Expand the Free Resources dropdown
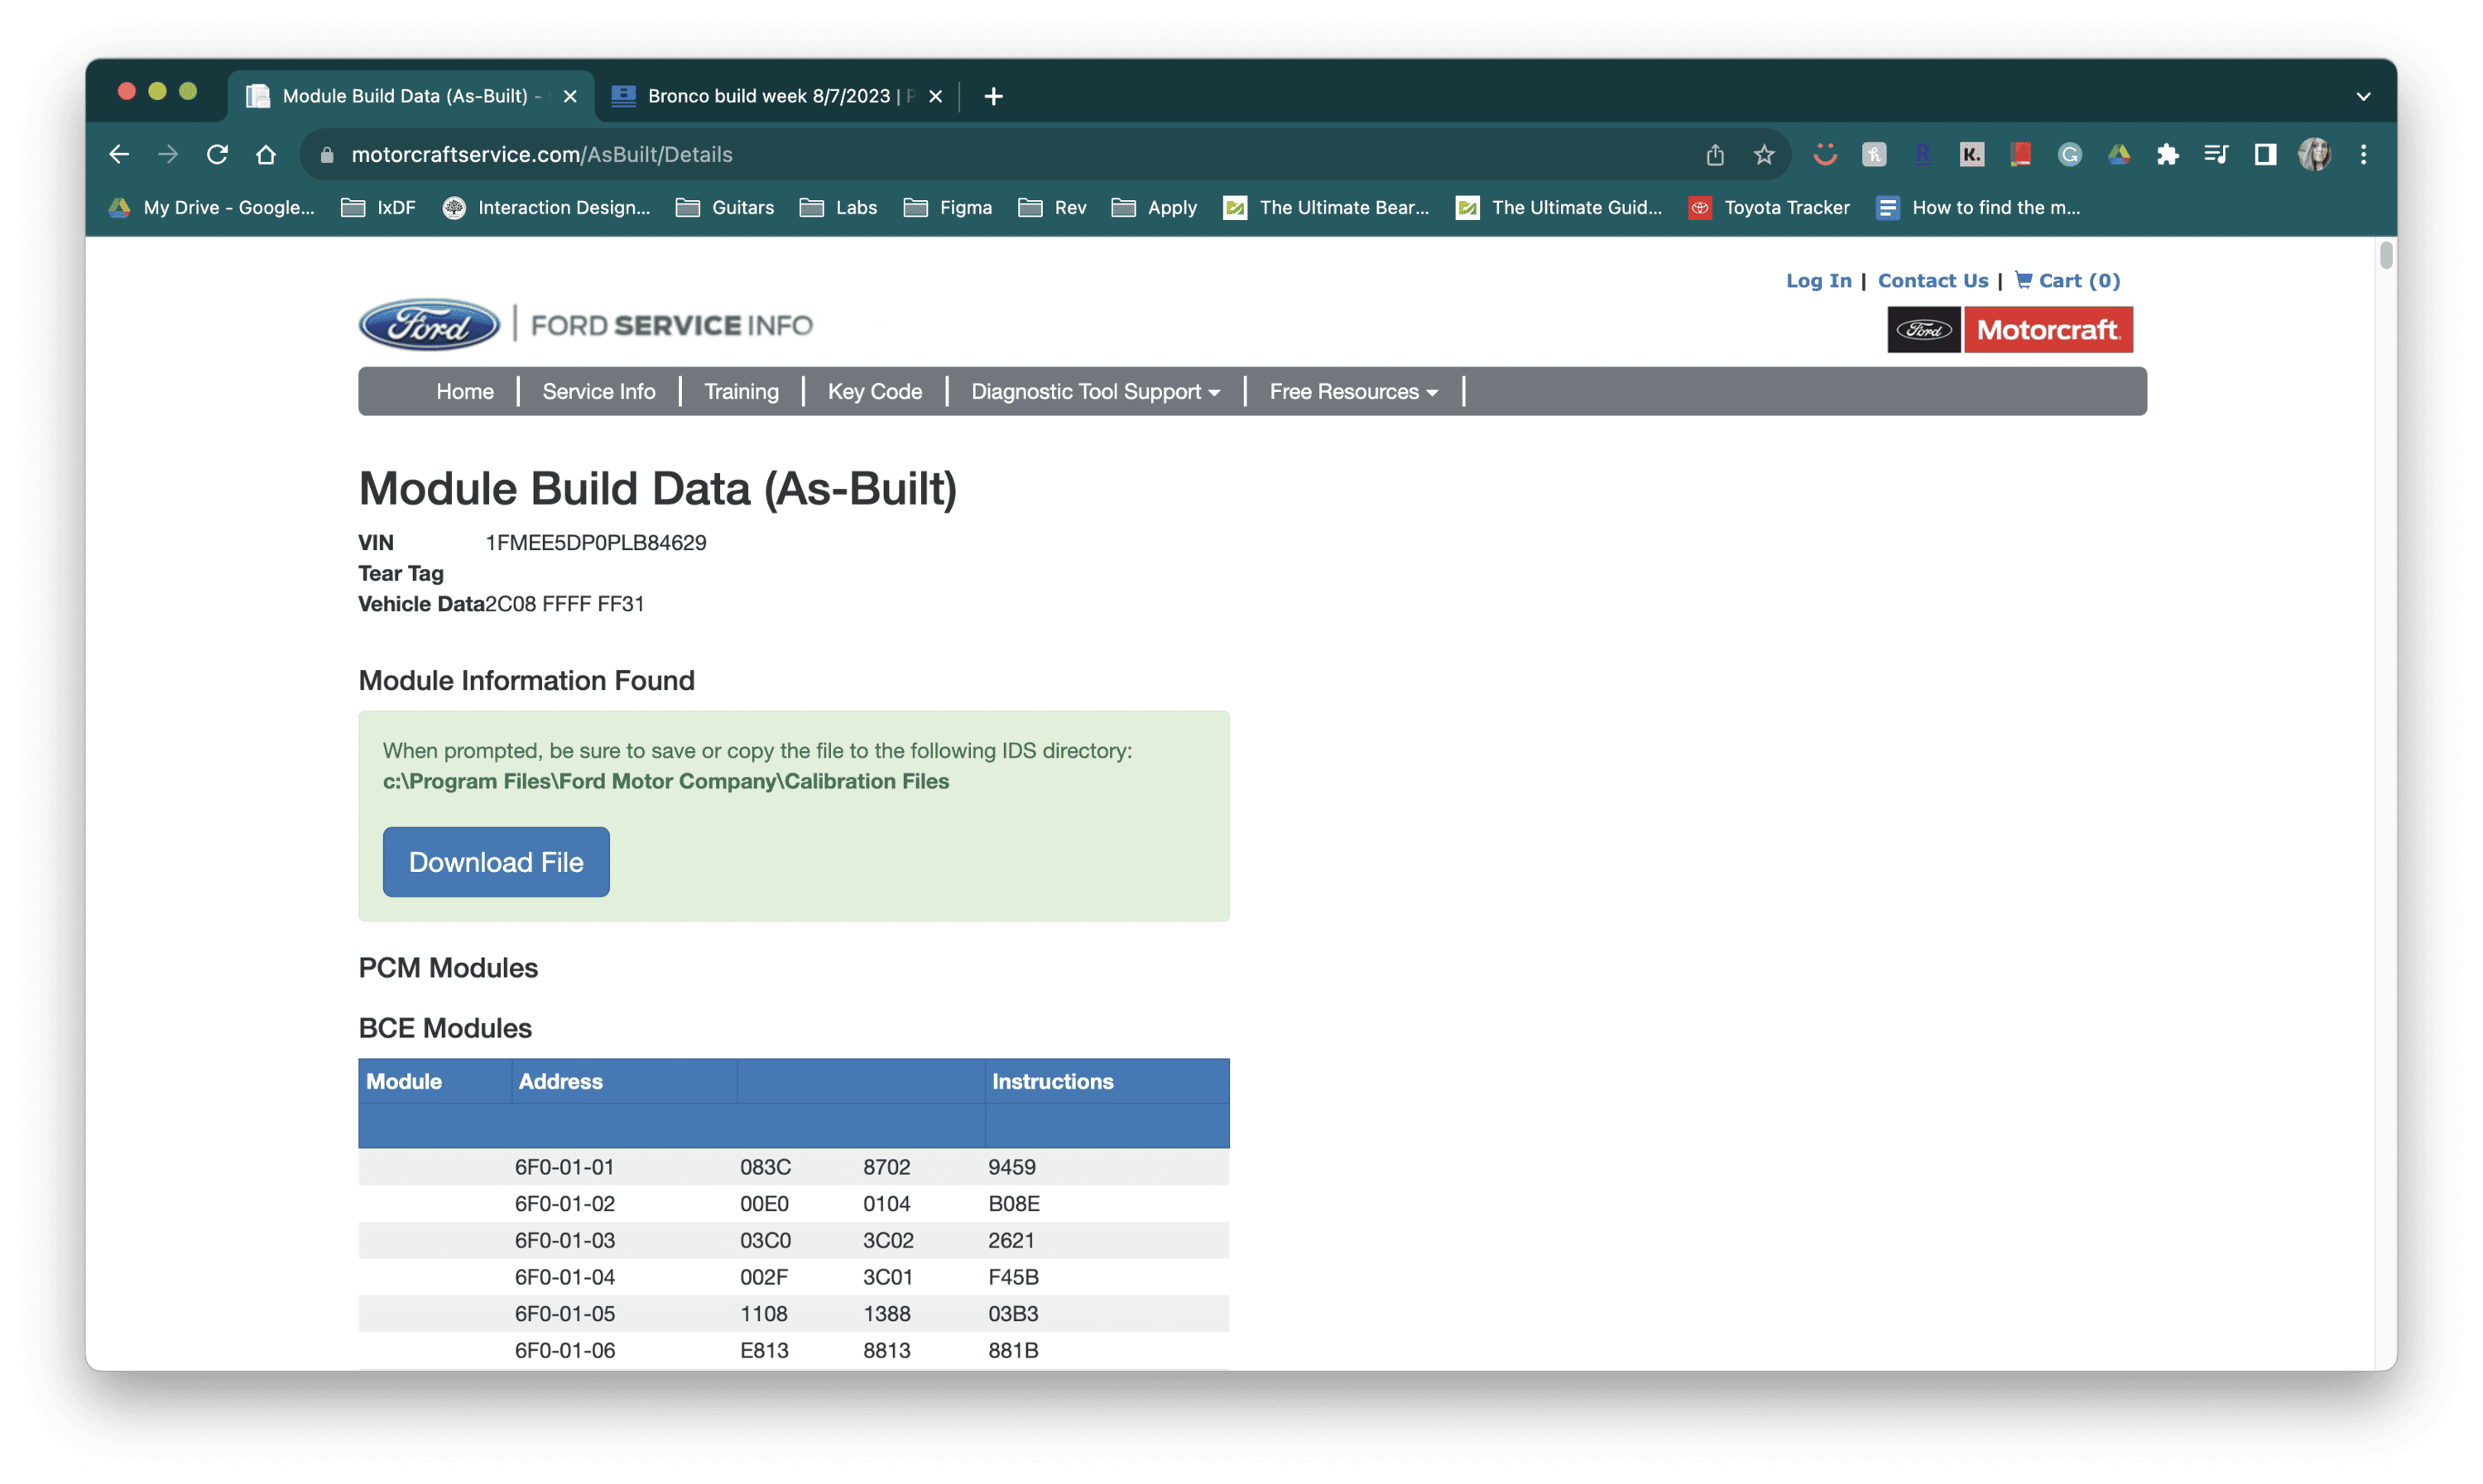 (1353, 391)
